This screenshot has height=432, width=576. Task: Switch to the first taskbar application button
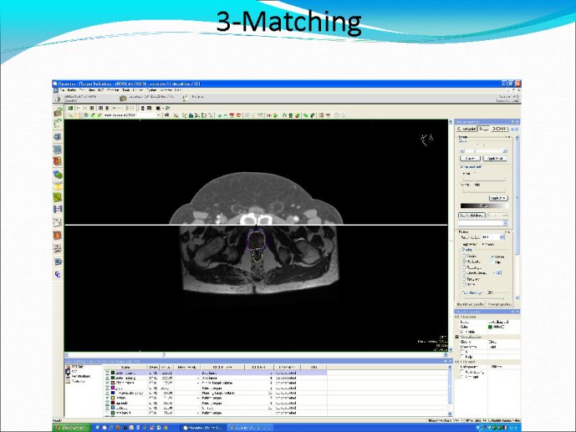203,428
